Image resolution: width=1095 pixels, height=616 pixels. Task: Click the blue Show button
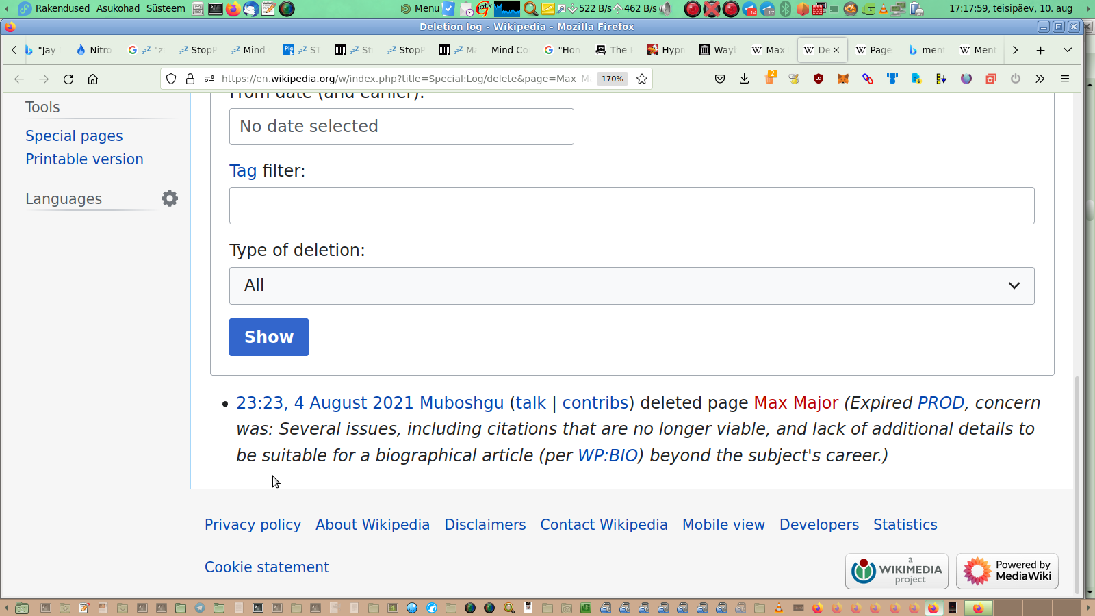pyautogui.click(x=269, y=337)
